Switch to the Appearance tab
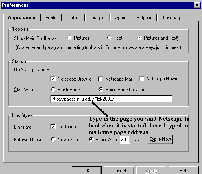Screen dimensions: 202x174 tap(22, 18)
